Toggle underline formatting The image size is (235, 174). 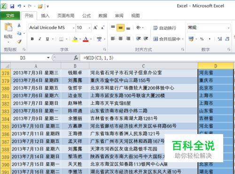[47, 39]
